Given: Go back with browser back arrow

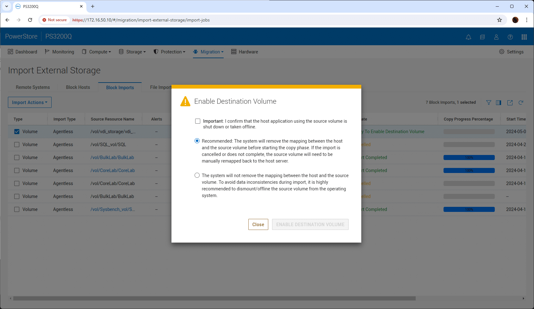Looking at the screenshot, I should [7, 20].
